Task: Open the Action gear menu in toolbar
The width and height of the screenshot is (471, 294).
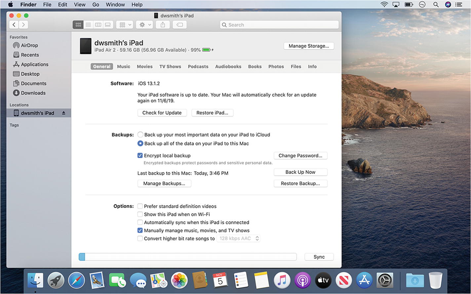Action: (144, 25)
